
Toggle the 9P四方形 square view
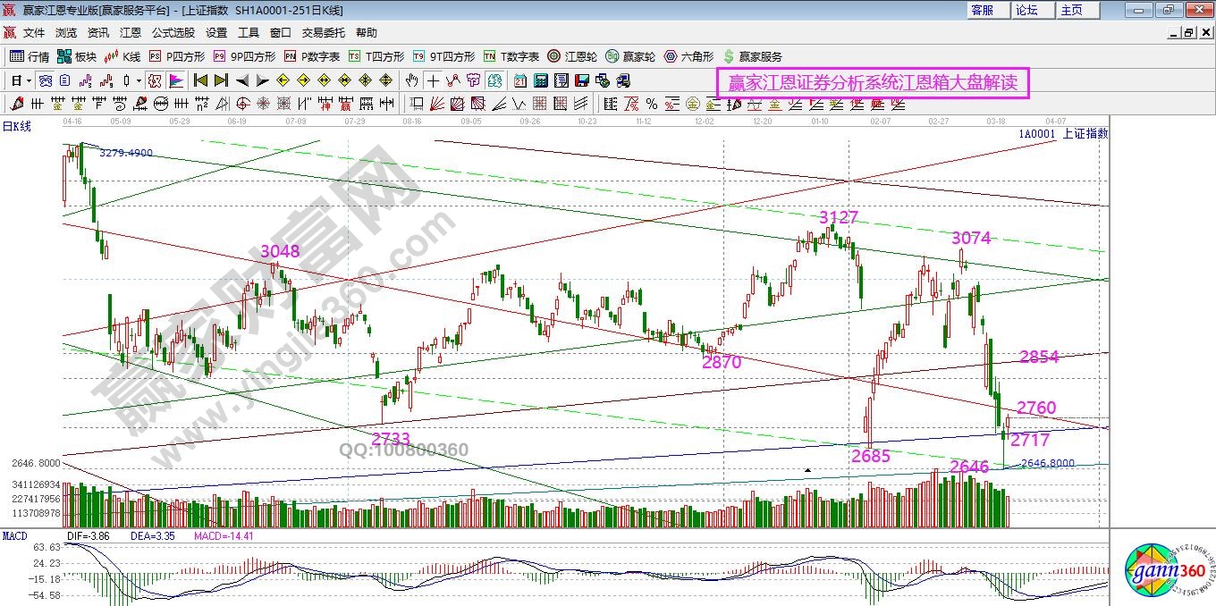point(244,56)
